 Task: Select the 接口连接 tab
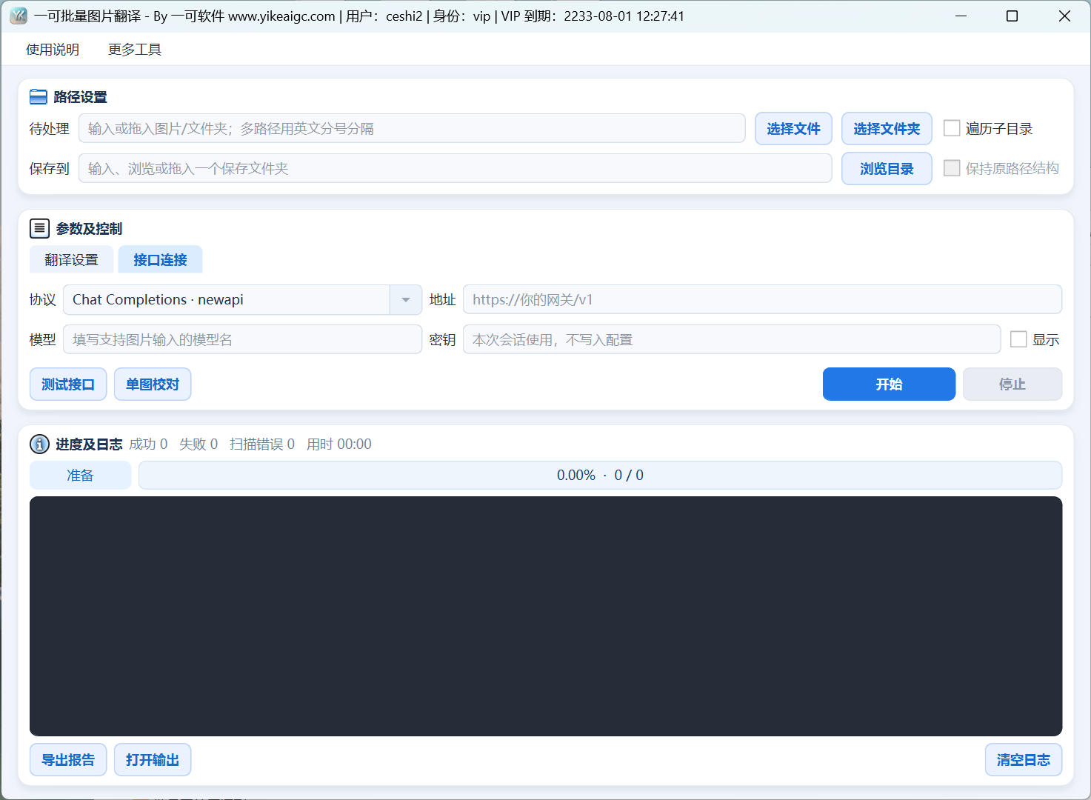(x=160, y=260)
